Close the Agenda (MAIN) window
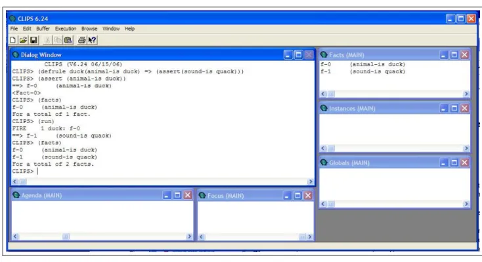Screen dimensions: 482x262 click(x=188, y=195)
